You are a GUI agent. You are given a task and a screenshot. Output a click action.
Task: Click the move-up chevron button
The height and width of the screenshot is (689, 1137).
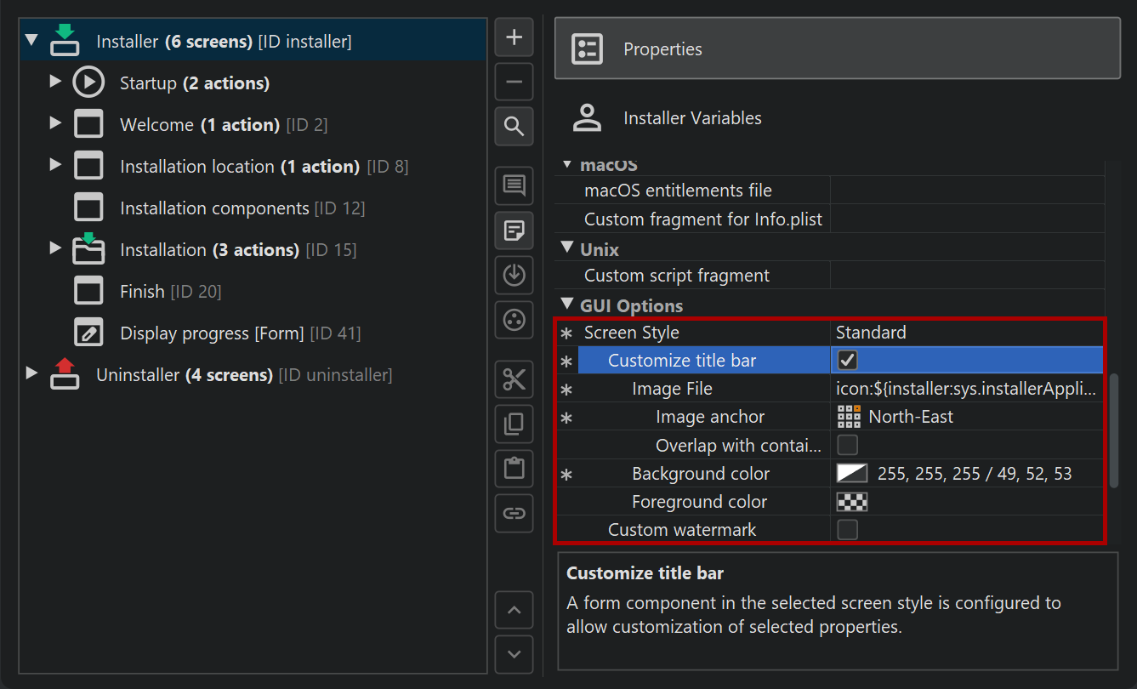(514, 610)
